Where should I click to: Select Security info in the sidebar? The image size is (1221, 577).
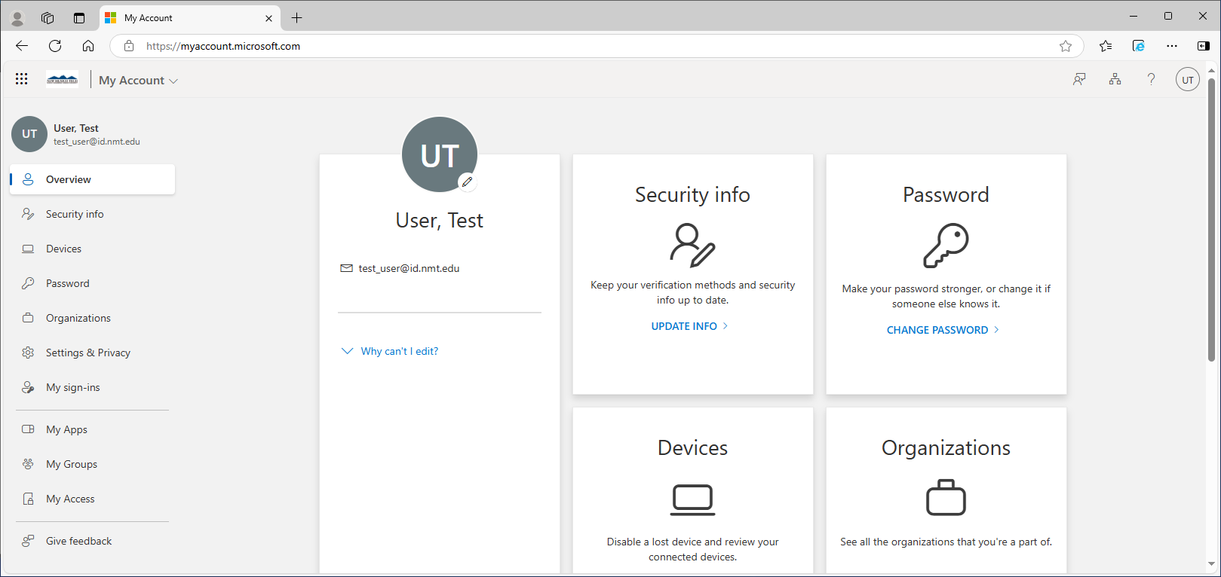pyautogui.click(x=75, y=214)
